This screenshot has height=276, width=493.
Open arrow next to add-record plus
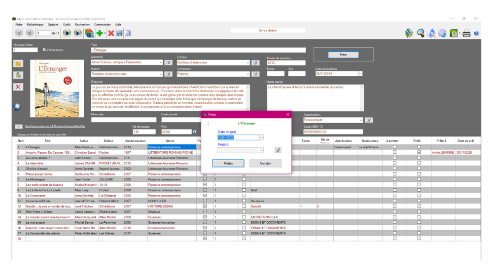105,34
